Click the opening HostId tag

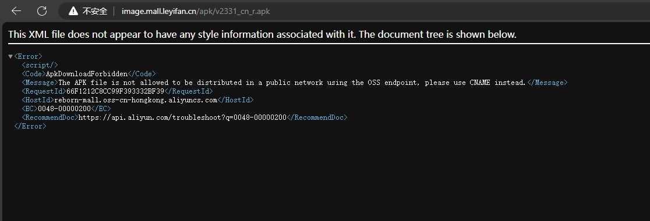click(x=38, y=99)
